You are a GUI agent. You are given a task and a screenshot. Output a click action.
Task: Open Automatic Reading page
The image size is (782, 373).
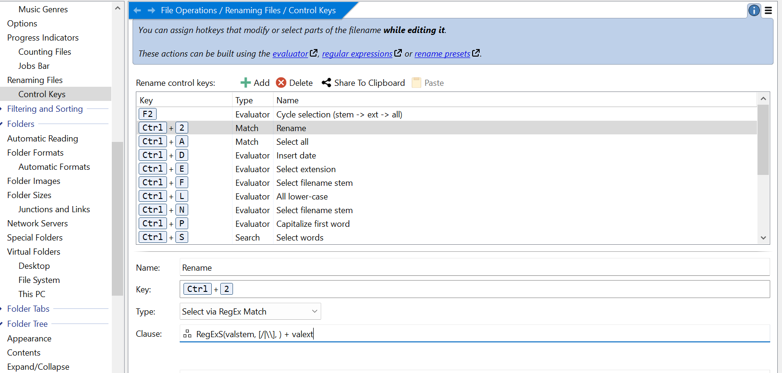point(42,139)
